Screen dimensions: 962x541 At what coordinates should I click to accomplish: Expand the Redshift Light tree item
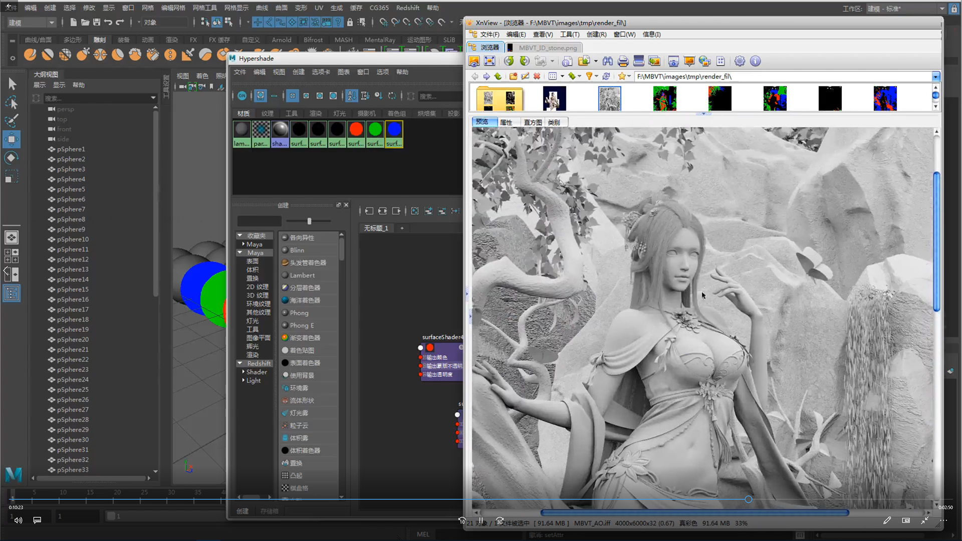243,380
